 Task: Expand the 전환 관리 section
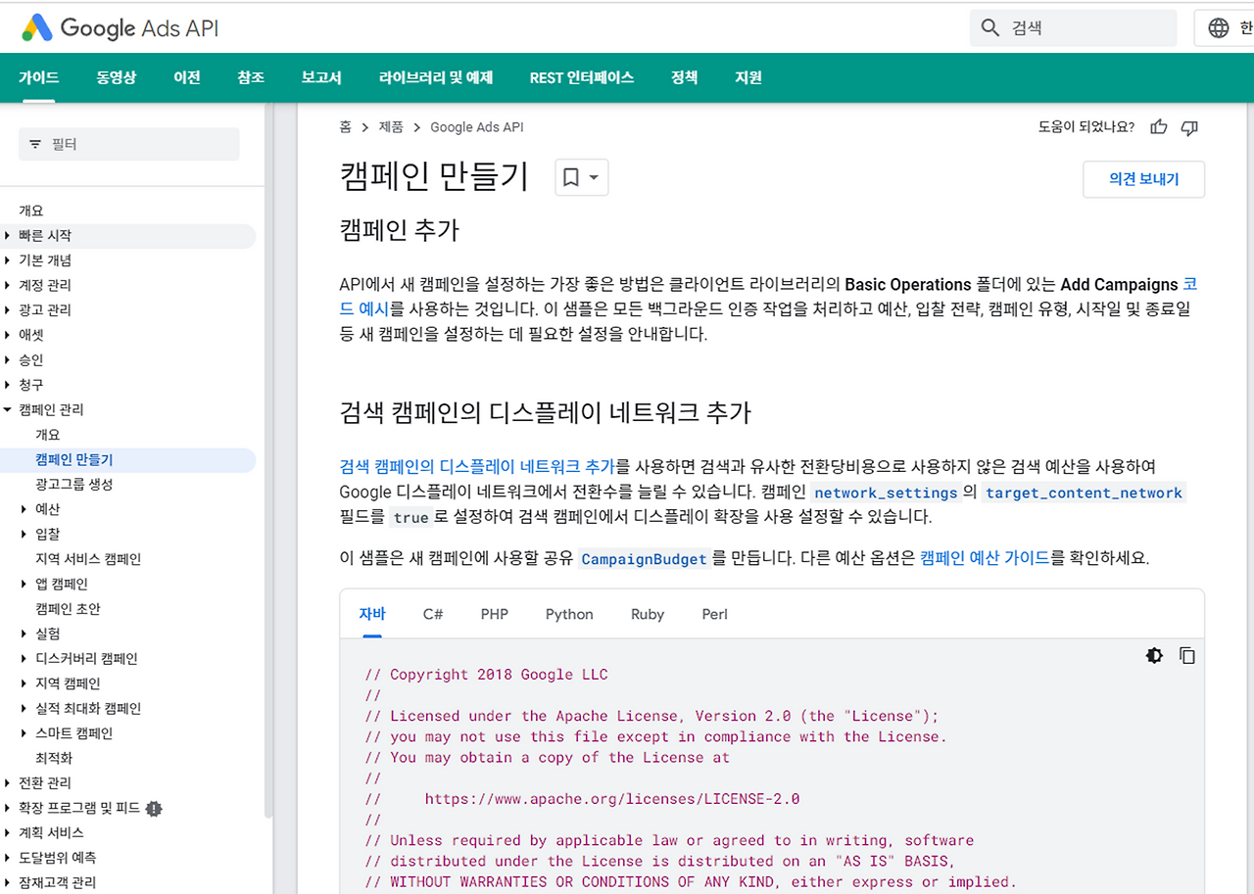[8, 782]
